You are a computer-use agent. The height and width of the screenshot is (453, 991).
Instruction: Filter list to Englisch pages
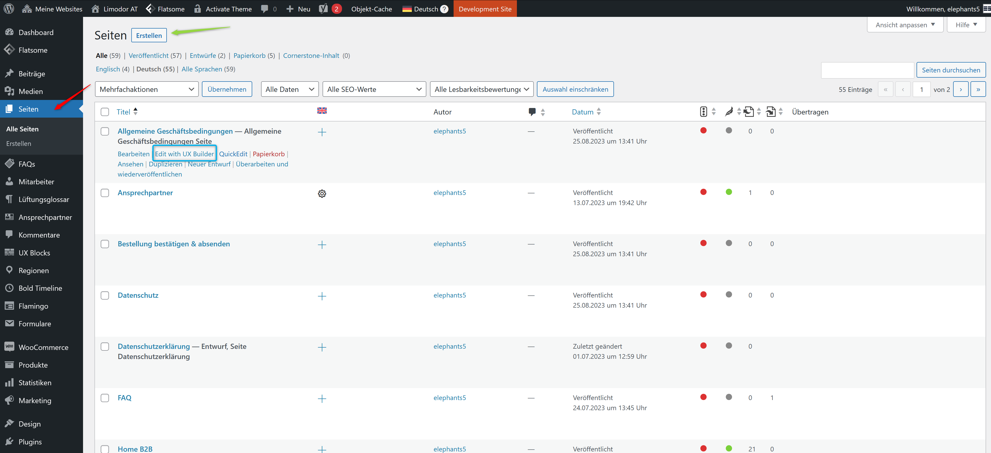108,69
